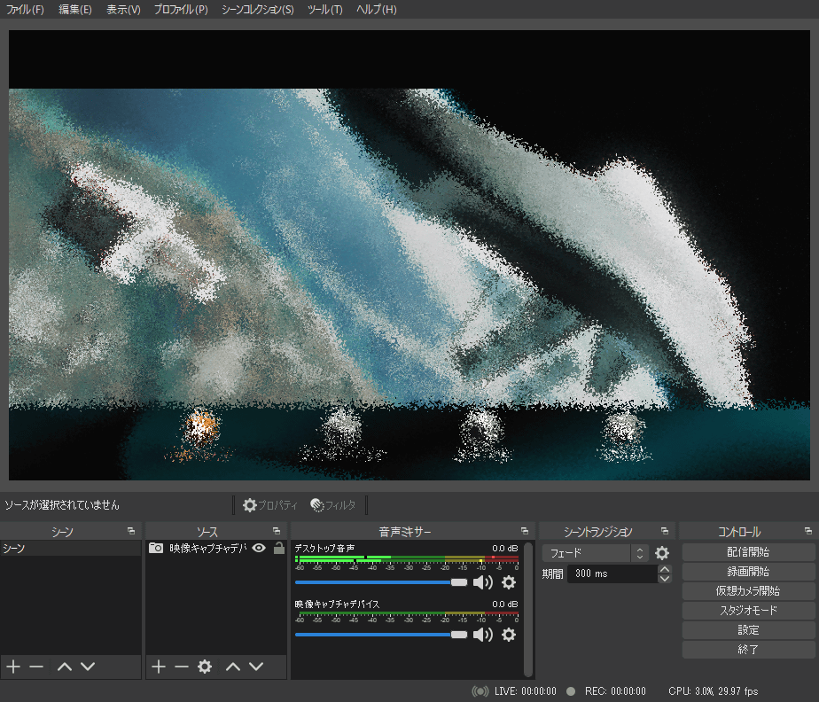Move the scene down in list

pyautogui.click(x=88, y=667)
